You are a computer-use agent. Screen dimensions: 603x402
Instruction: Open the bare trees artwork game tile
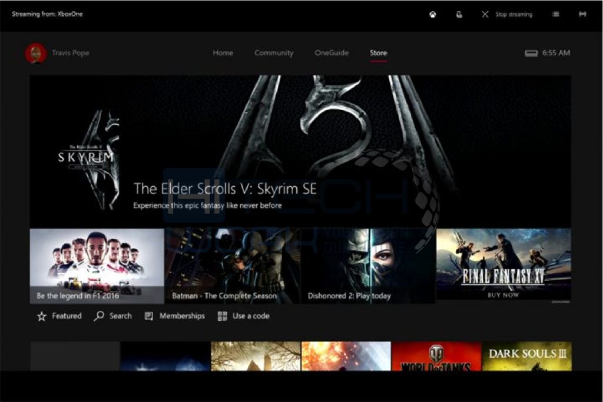[256, 356]
